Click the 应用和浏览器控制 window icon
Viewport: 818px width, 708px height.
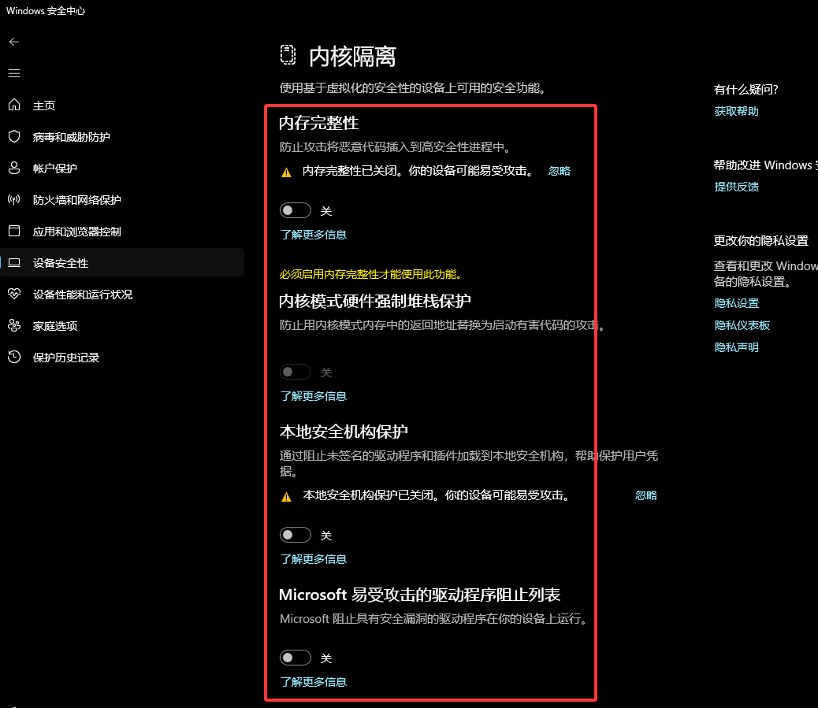14,232
